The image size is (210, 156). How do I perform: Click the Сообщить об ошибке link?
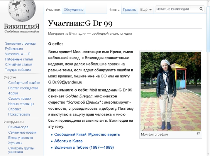pos(24,83)
